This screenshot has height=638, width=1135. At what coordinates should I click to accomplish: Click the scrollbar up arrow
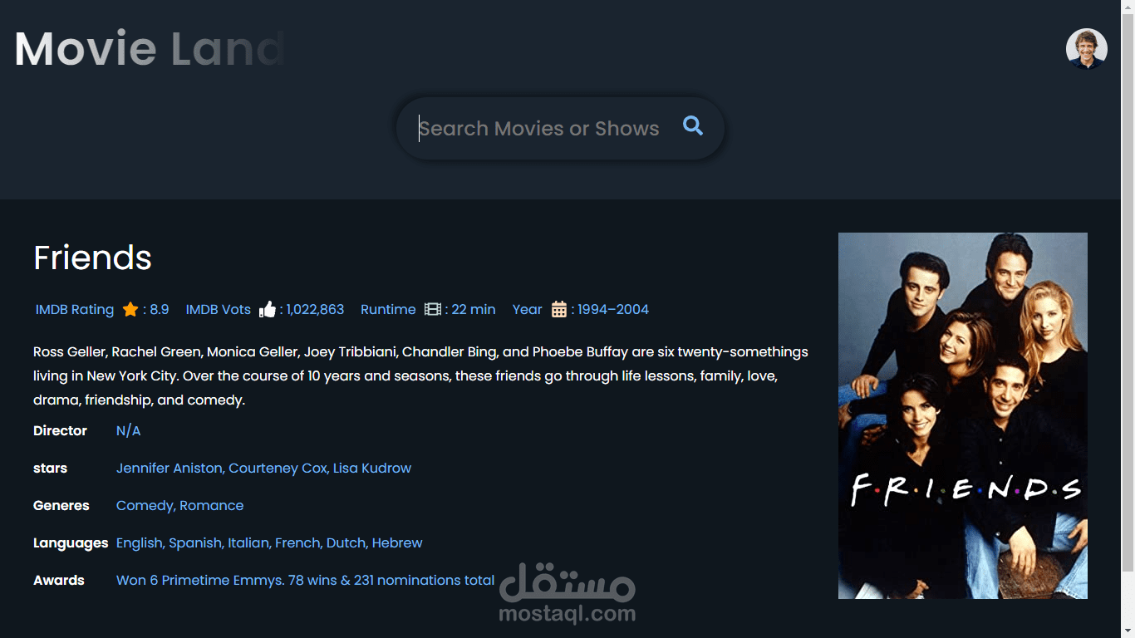(x=1128, y=7)
